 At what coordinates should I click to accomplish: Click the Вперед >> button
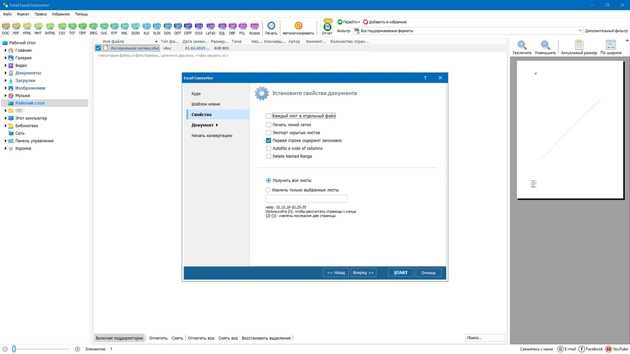pos(363,273)
